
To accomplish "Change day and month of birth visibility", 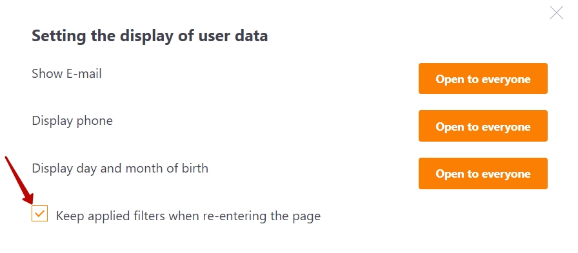I will (483, 174).
